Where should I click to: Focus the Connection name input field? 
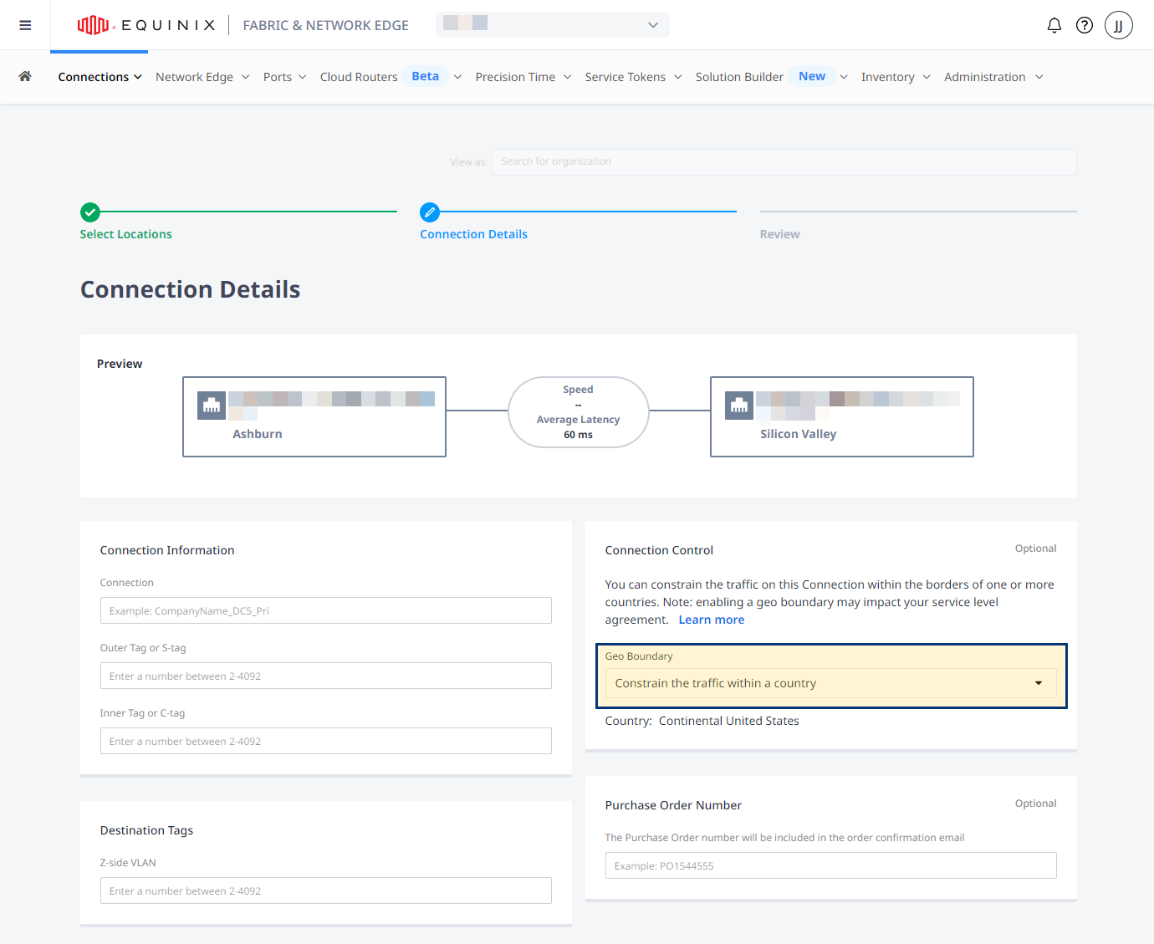pyautogui.click(x=326, y=610)
